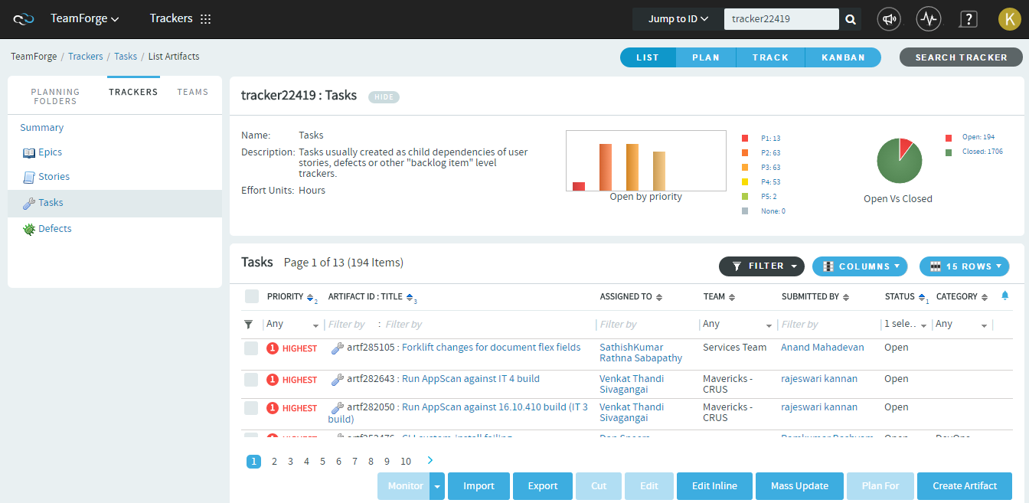Click the Stories document icon

pos(29,177)
